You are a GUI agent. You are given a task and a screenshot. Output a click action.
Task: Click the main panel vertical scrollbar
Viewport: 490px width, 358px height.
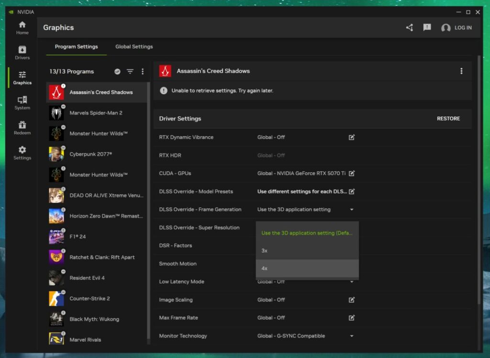(x=479, y=180)
